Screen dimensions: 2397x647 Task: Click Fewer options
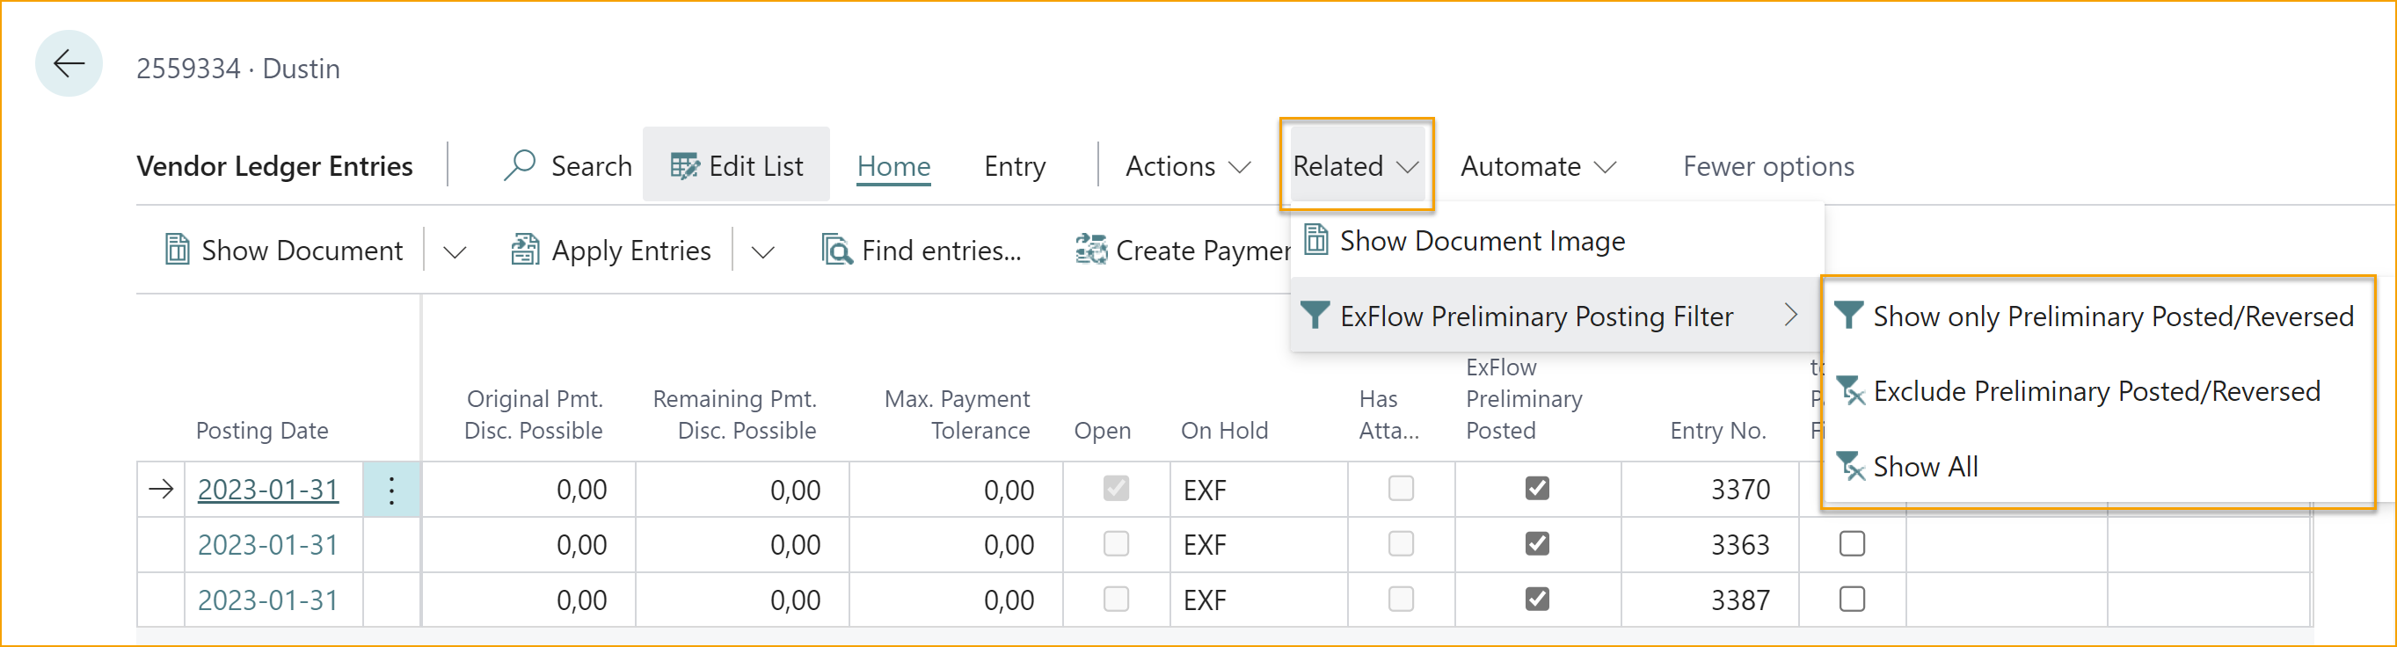tap(1768, 166)
